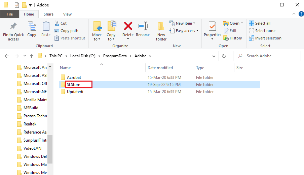Click the Paste shortcut icon
Screen dimensions: 304x175
tap(56, 38)
